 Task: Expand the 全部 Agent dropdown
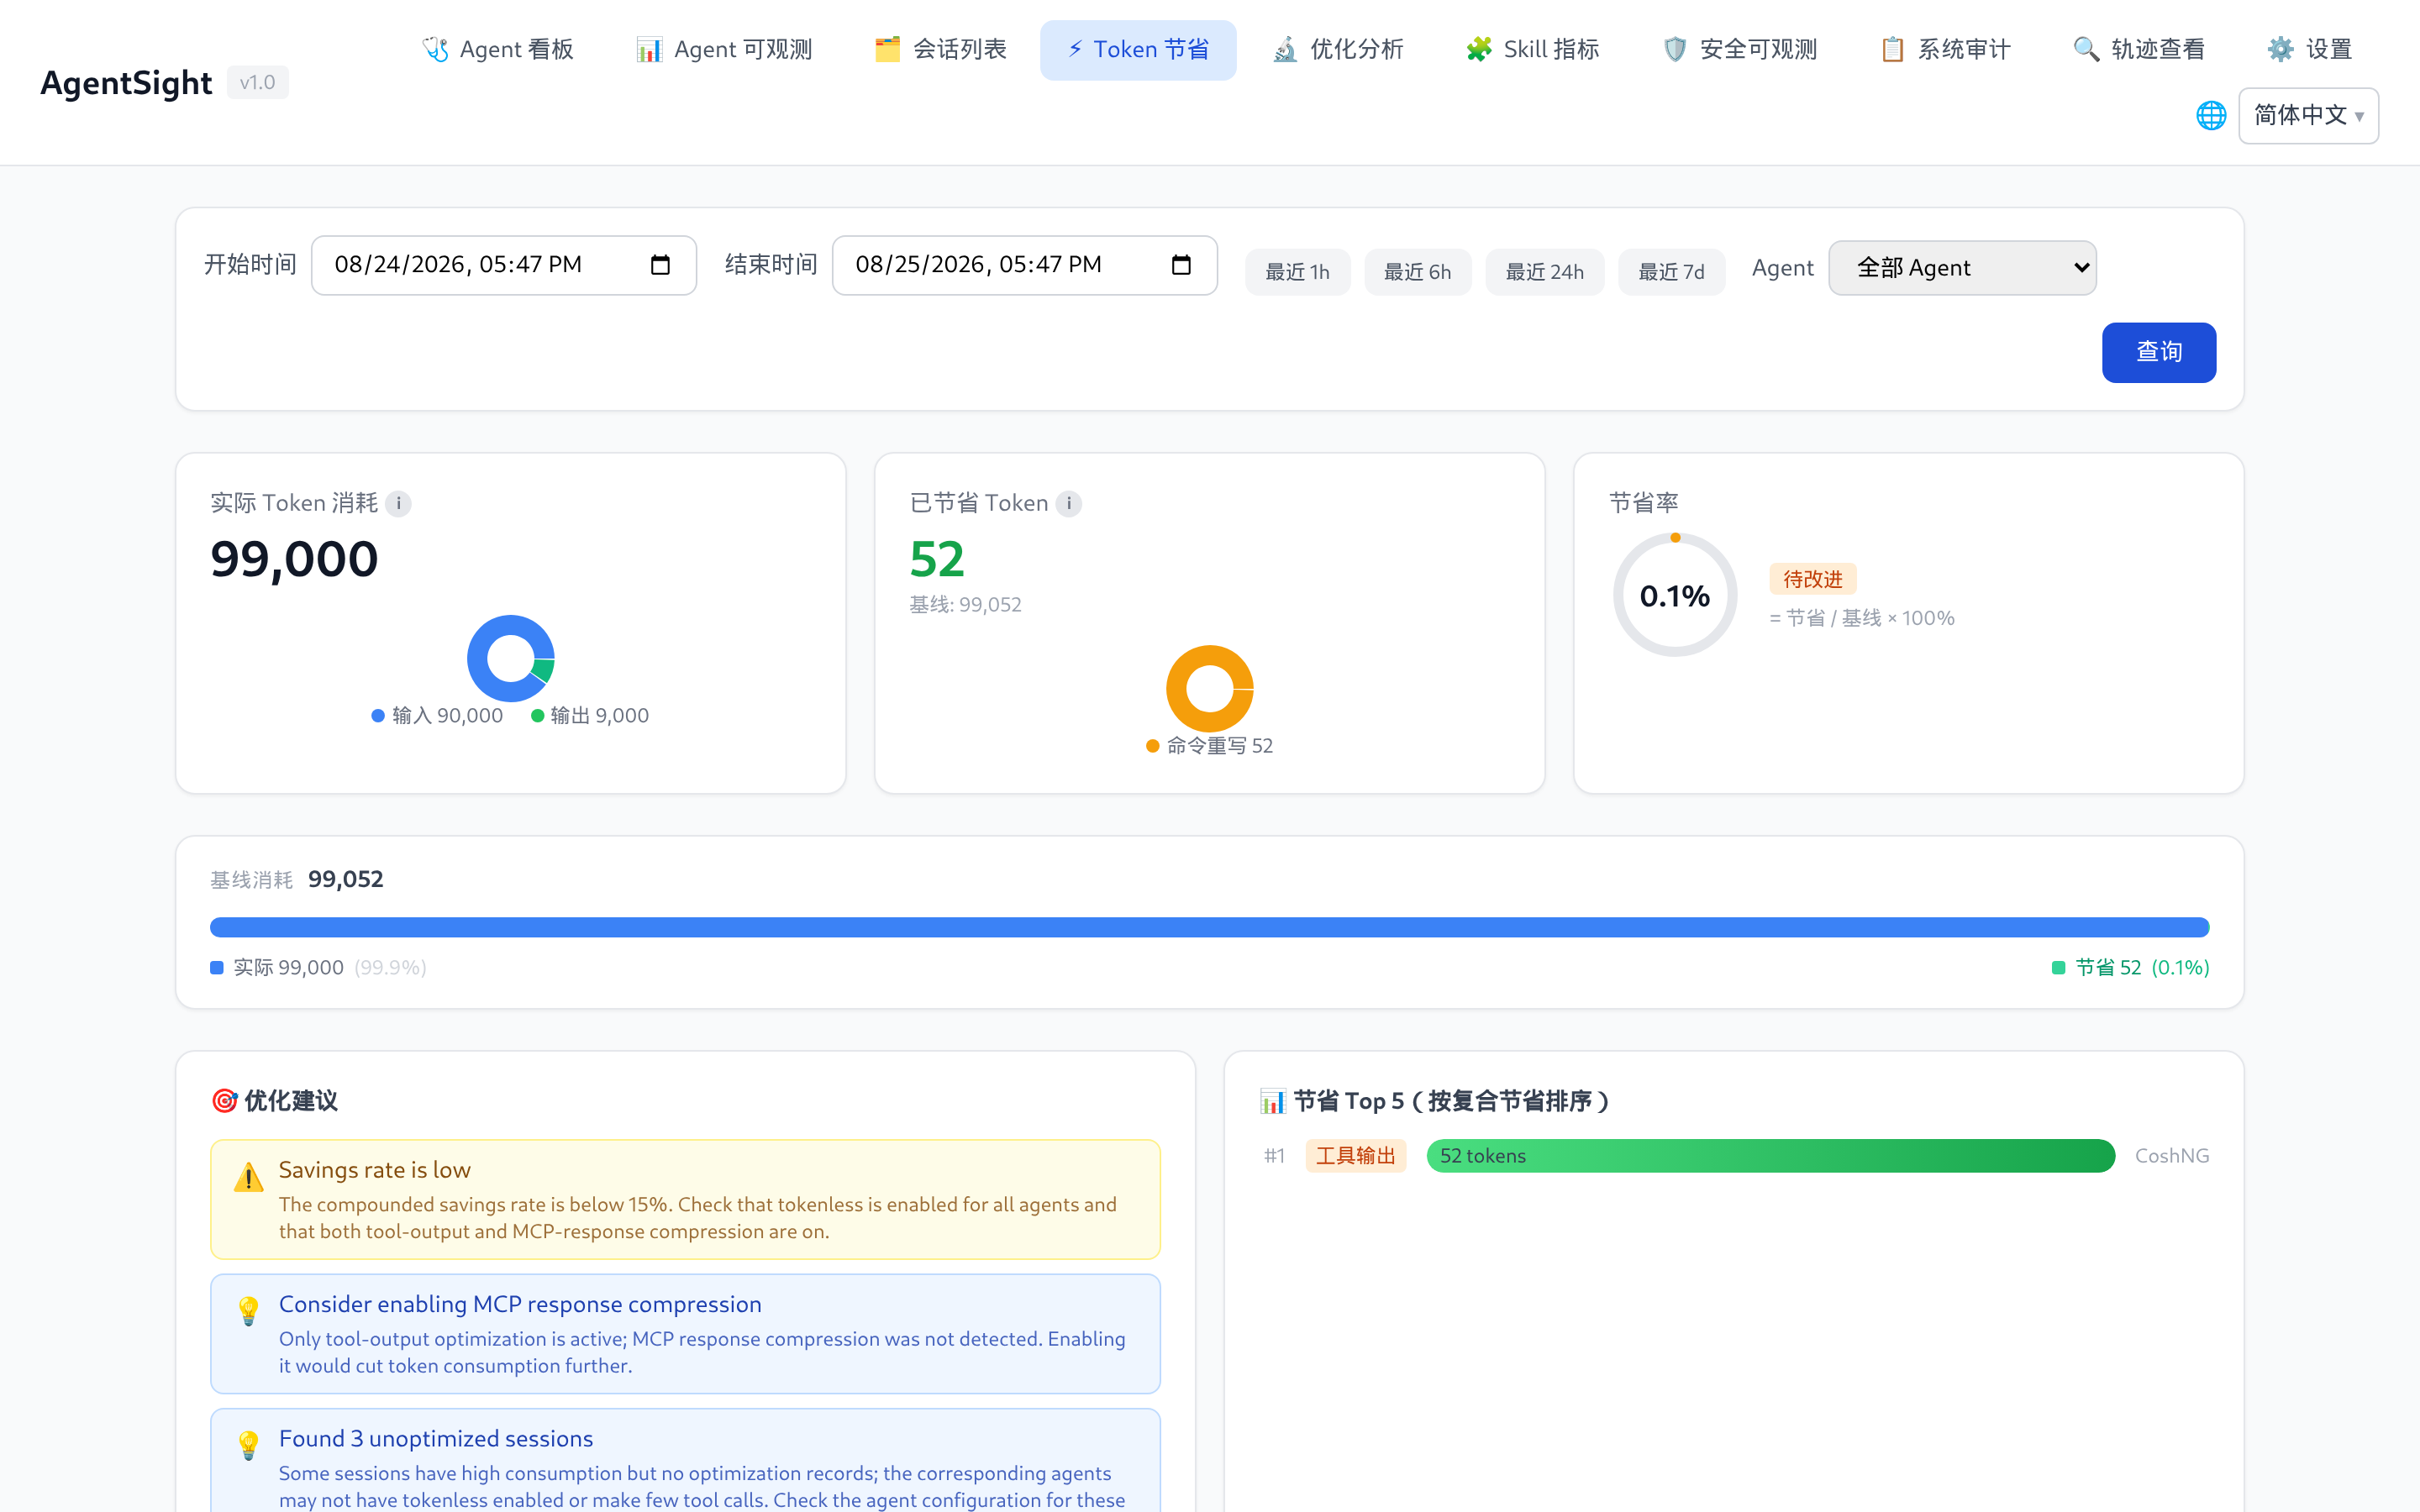tap(1962, 268)
